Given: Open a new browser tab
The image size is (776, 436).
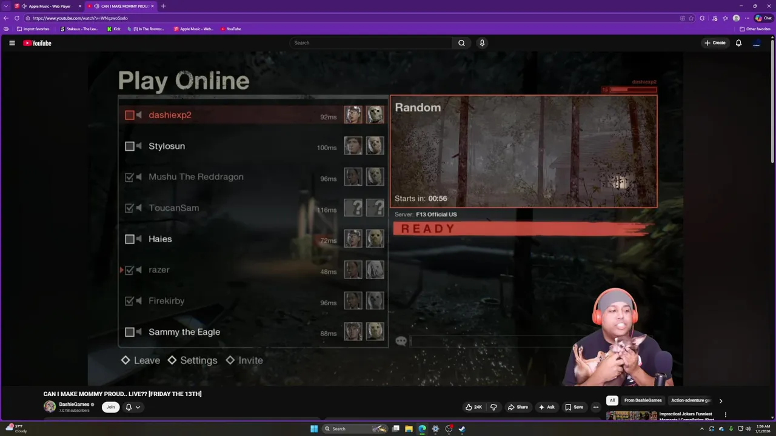Looking at the screenshot, I should click(x=163, y=6).
